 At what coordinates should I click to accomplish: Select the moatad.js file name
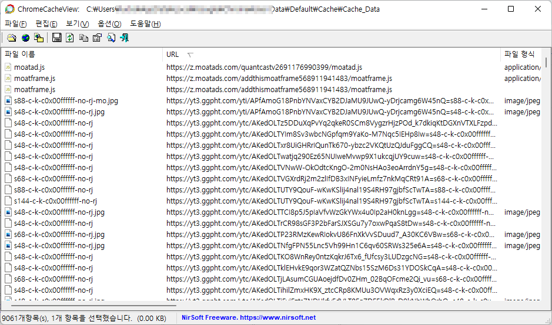pos(29,67)
